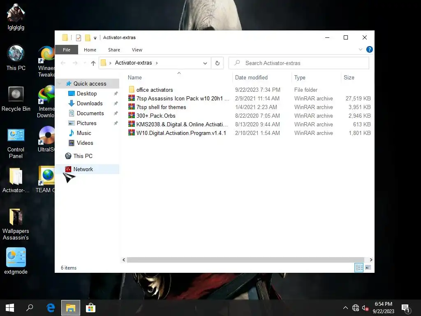
Task: Select This PC desktop icon
Action: pyautogui.click(x=16, y=58)
